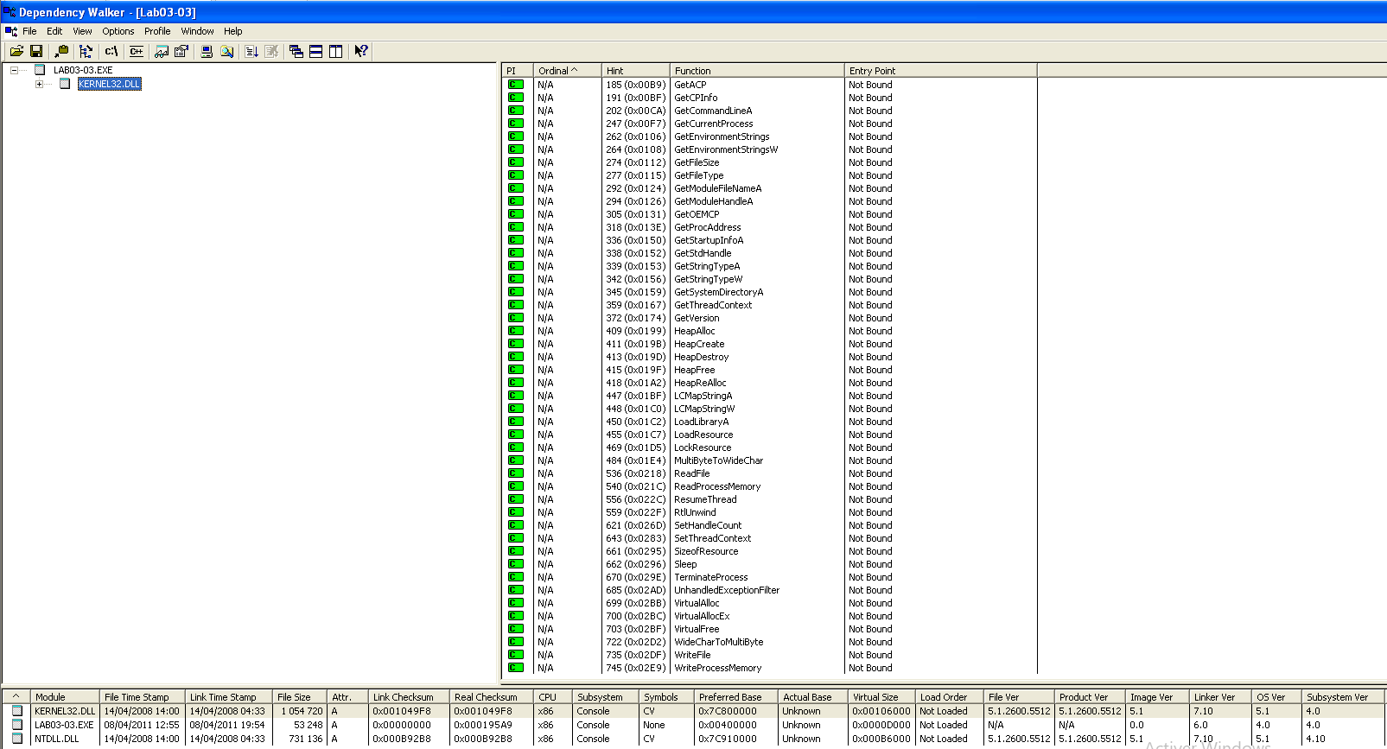The image size is (1387, 749).
Task: Click the Copy toolbar icon
Action: (61, 52)
